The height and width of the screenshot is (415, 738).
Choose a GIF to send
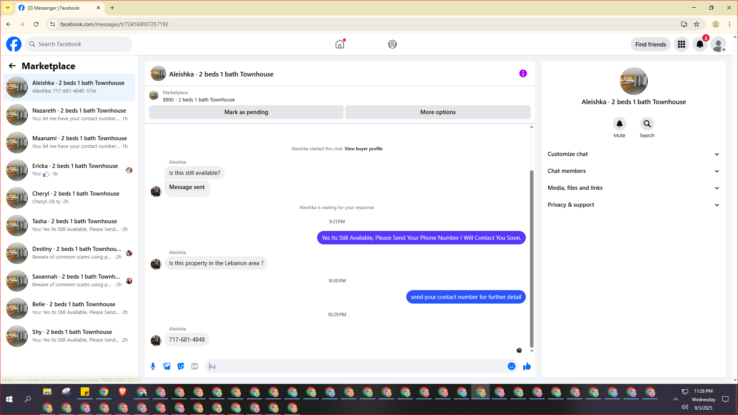coord(194,366)
